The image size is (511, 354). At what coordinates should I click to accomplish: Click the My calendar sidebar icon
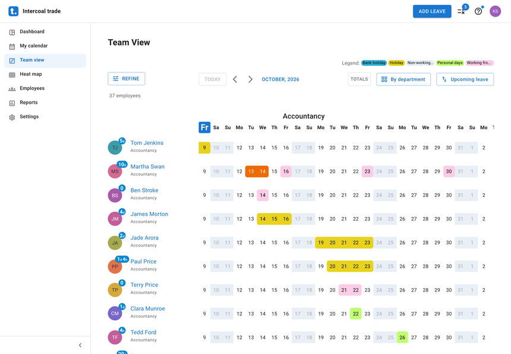coord(12,46)
